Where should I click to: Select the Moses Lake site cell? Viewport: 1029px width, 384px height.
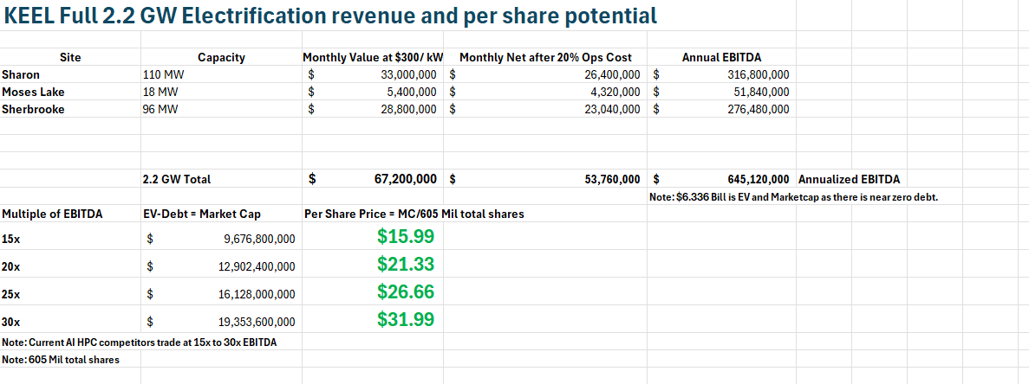pyautogui.click(x=70, y=92)
